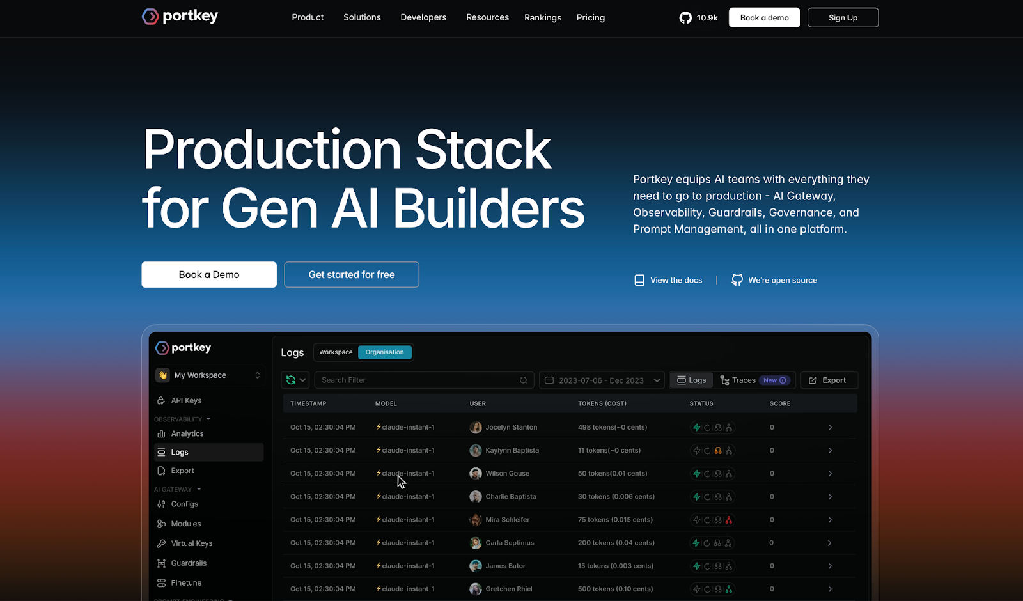Select the Organisation scope toggle

[384, 352]
